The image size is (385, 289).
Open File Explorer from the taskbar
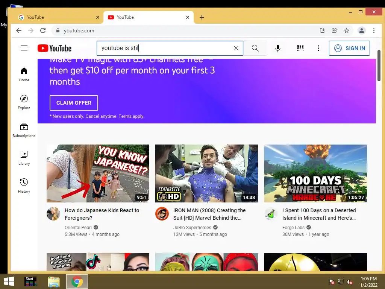click(54, 281)
